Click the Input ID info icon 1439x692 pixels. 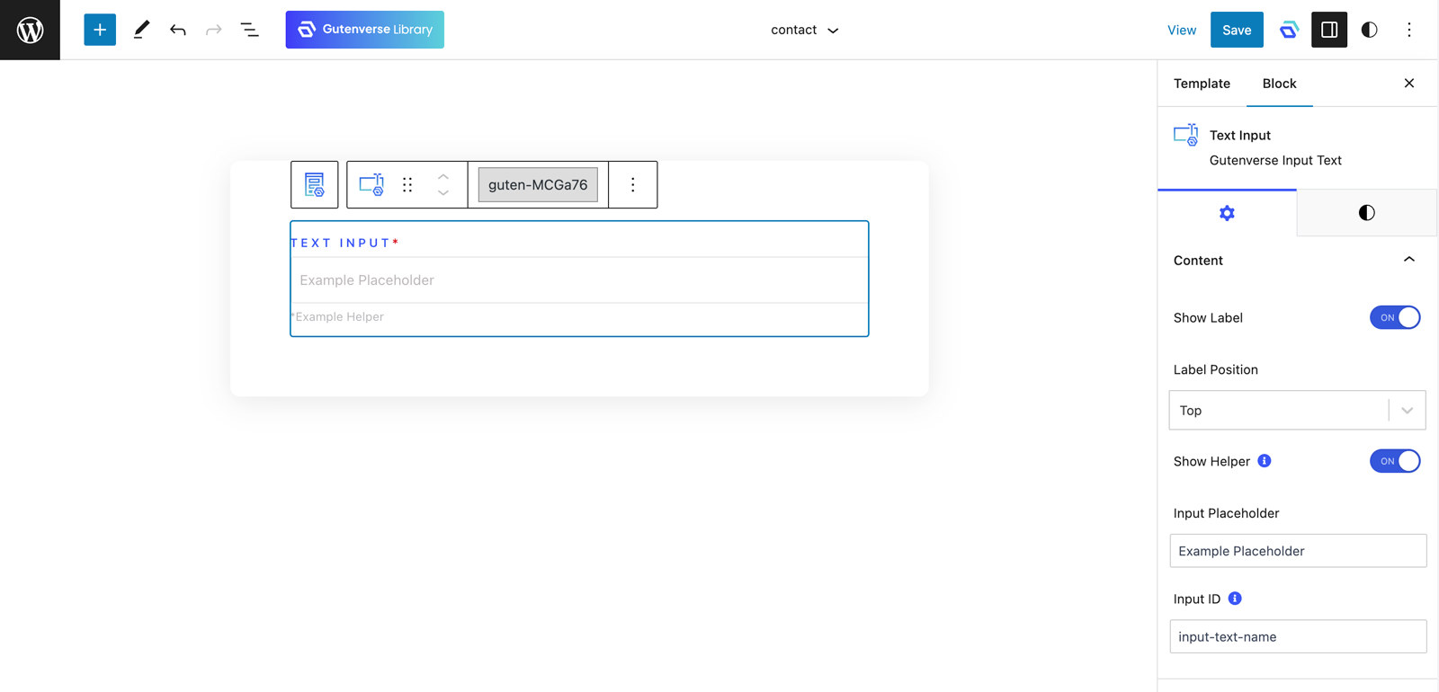point(1235,599)
